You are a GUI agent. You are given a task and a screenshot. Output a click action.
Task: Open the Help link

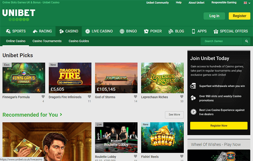178,2
